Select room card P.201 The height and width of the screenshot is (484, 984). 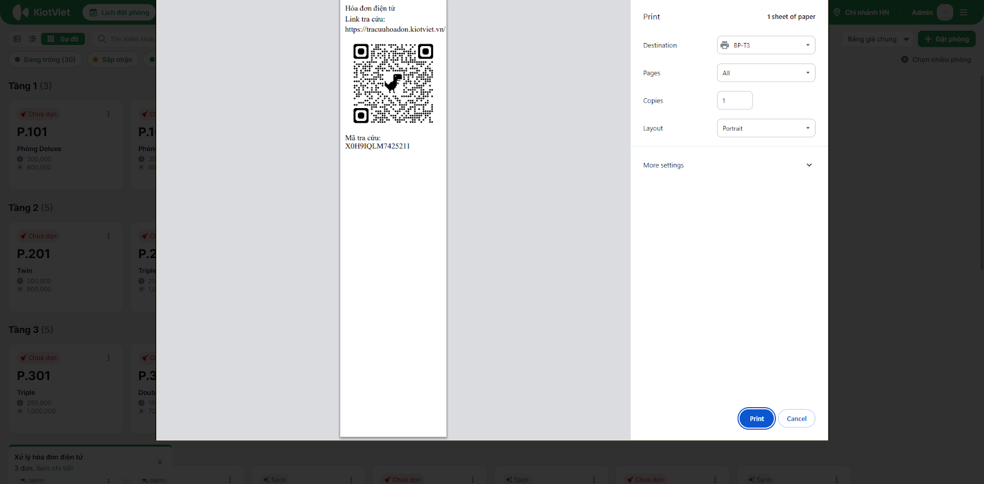66,267
